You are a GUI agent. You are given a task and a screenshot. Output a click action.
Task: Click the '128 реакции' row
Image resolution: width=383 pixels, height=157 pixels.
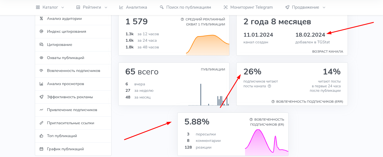198,147
